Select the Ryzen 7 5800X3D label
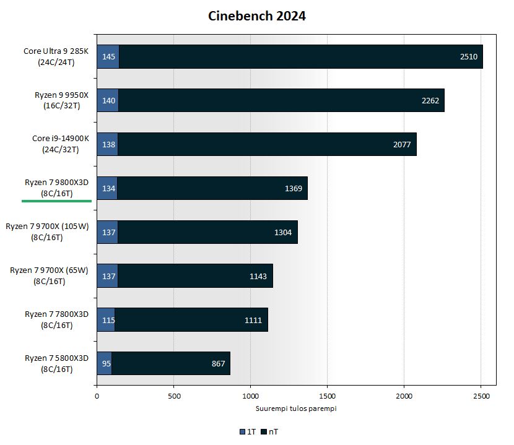 (x=57, y=364)
